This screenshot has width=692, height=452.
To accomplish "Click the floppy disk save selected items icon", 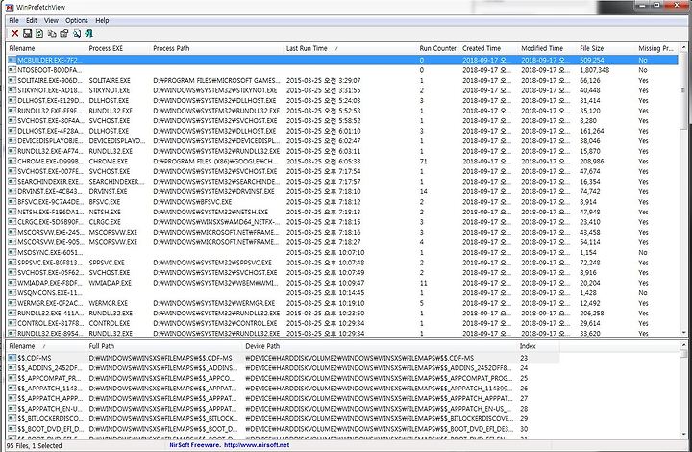I will (x=27, y=33).
